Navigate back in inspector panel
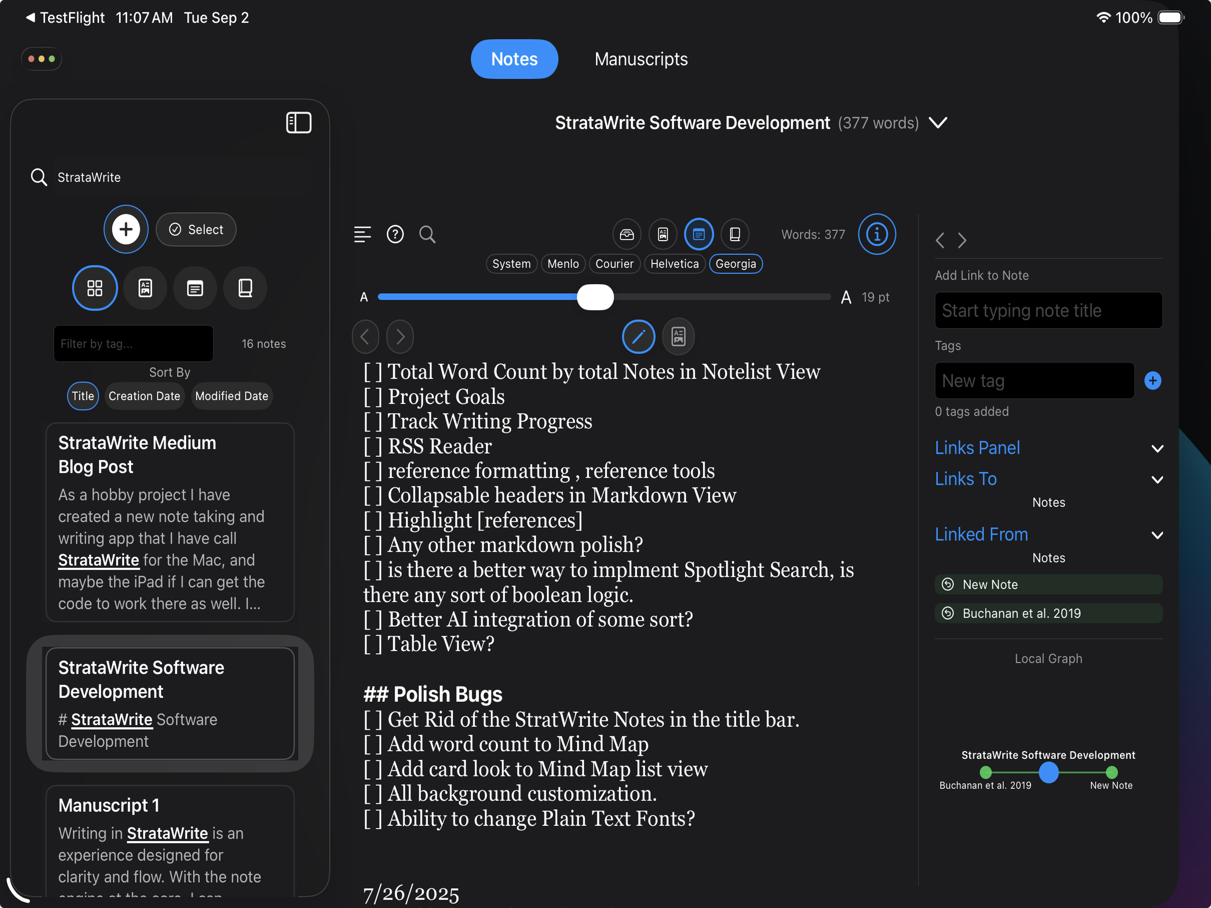The height and width of the screenshot is (908, 1211). pos(940,240)
